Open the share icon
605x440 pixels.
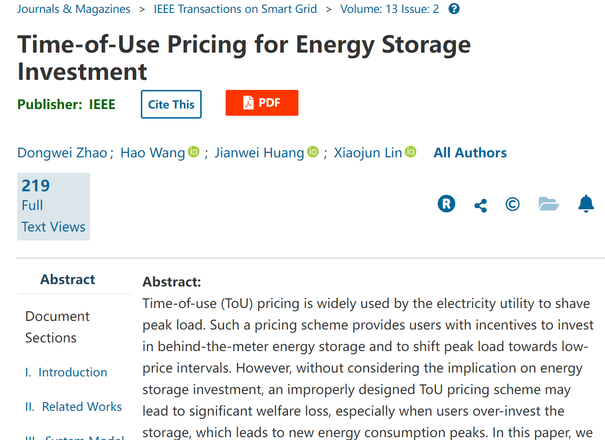[480, 206]
